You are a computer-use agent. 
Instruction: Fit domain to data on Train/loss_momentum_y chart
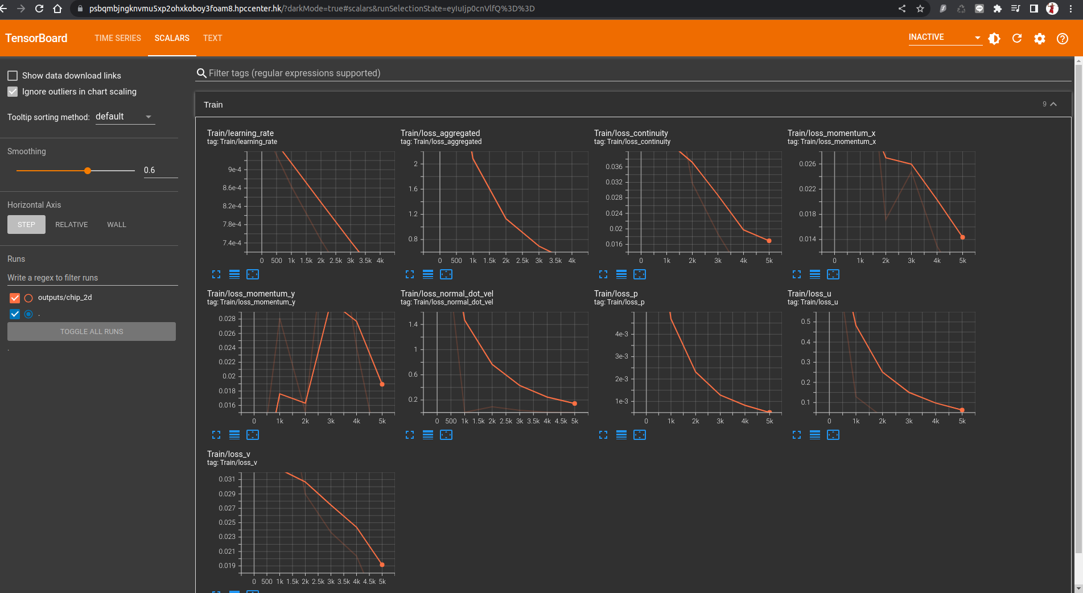253,435
